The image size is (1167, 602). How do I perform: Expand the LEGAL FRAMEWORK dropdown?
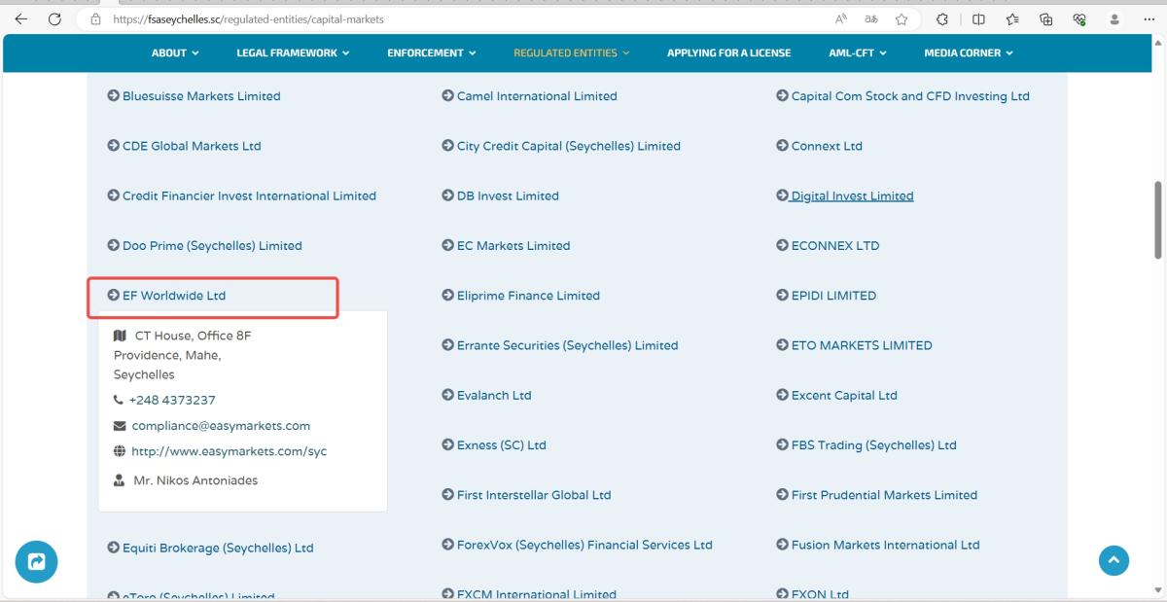click(293, 53)
